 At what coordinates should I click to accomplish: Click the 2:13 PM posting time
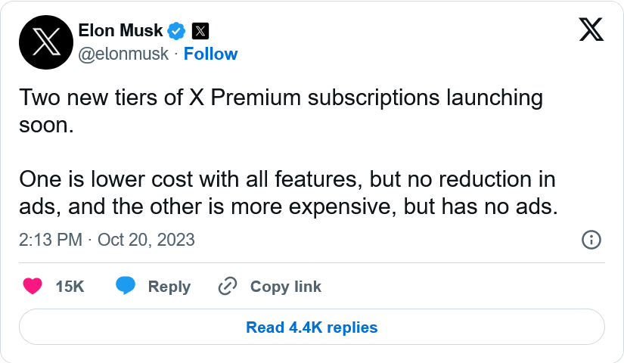coord(50,240)
